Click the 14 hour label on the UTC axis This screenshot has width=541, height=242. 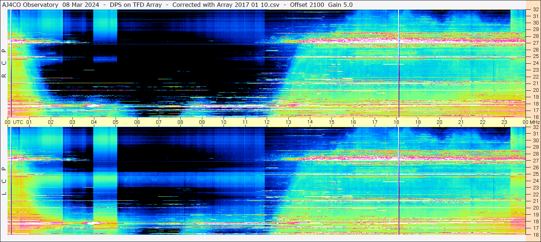310,122
